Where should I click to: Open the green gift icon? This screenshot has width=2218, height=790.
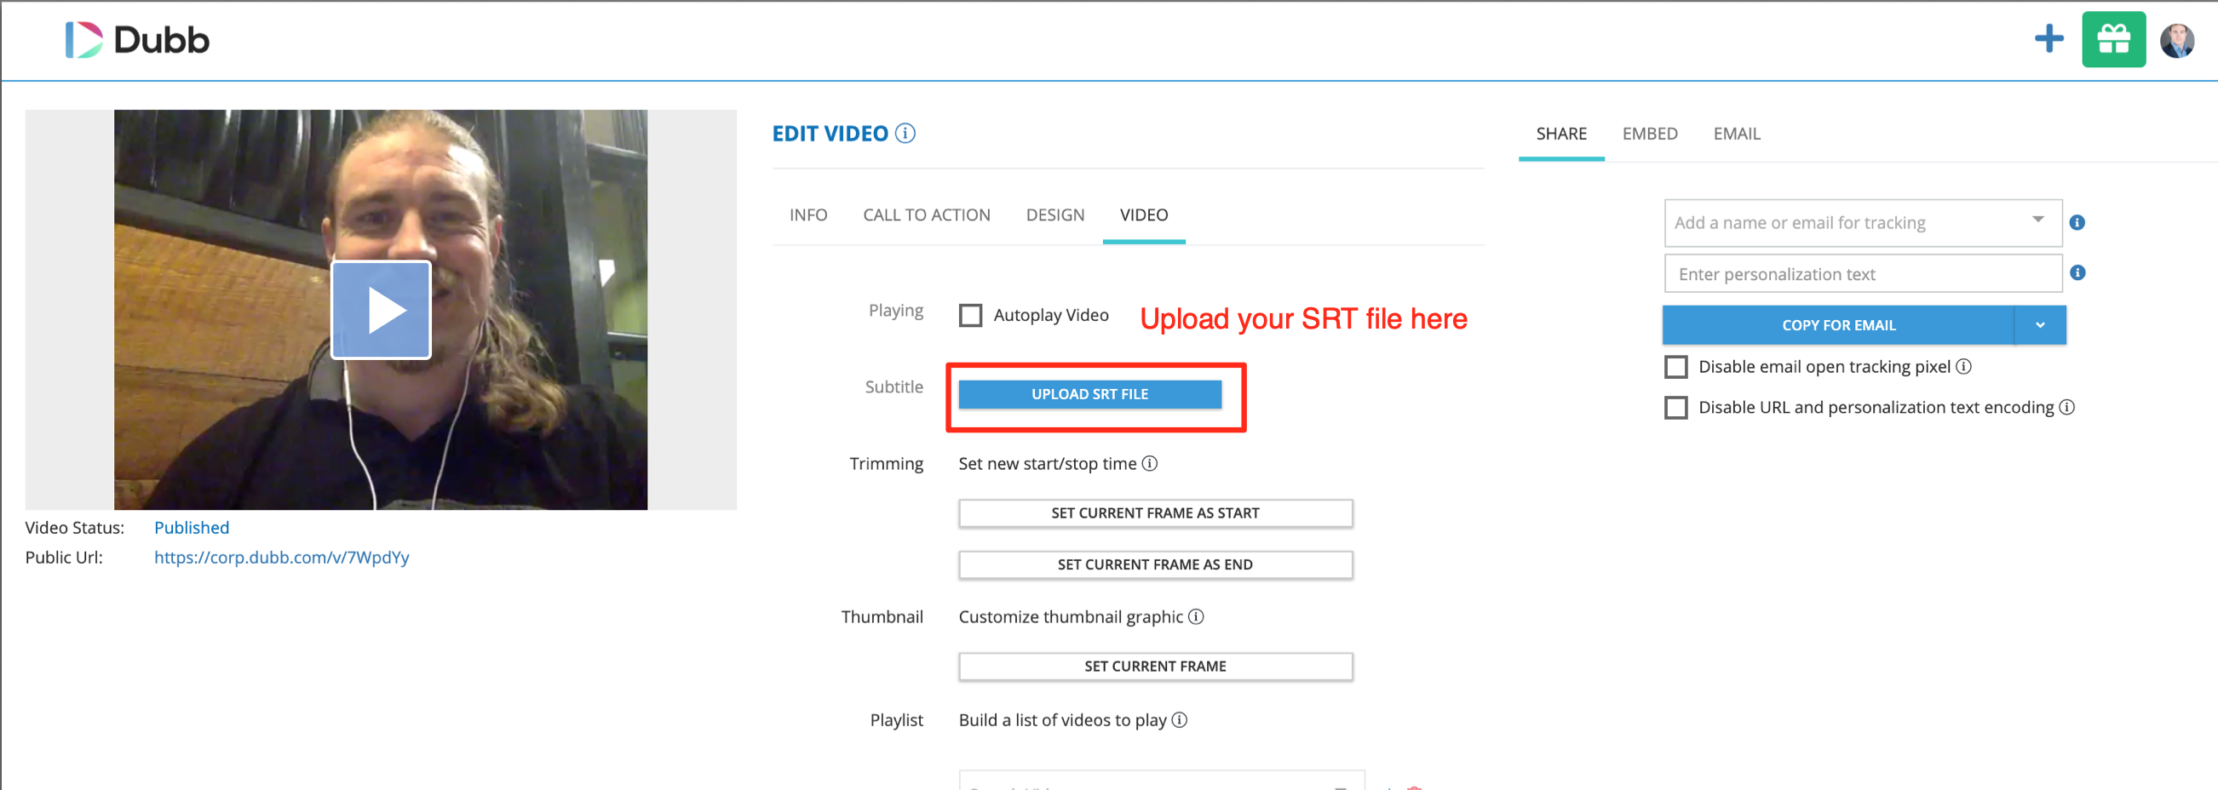point(2114,40)
